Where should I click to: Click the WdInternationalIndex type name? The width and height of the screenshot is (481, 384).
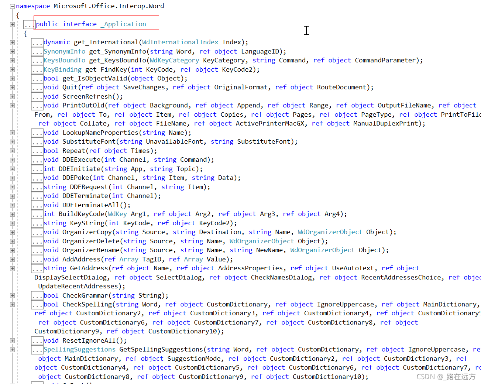(x=180, y=42)
